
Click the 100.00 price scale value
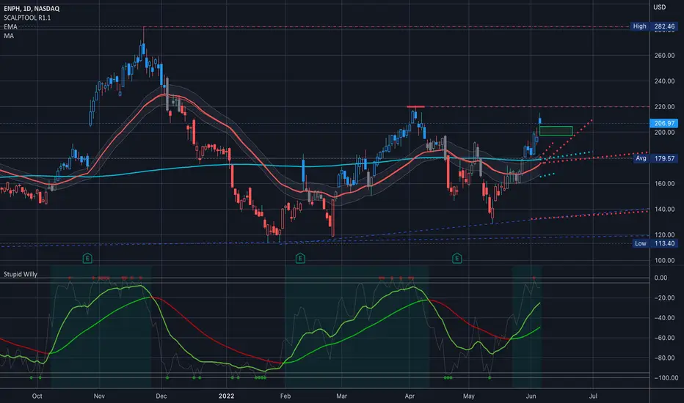tap(664, 261)
